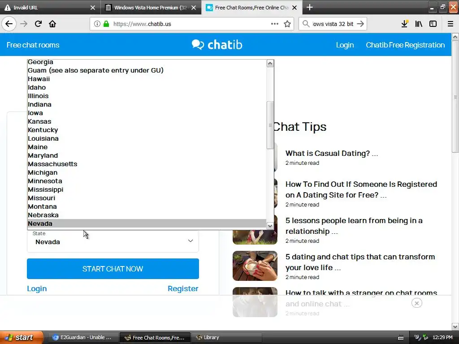Click the Login link below the form
This screenshot has width=459, height=344.
(37, 288)
